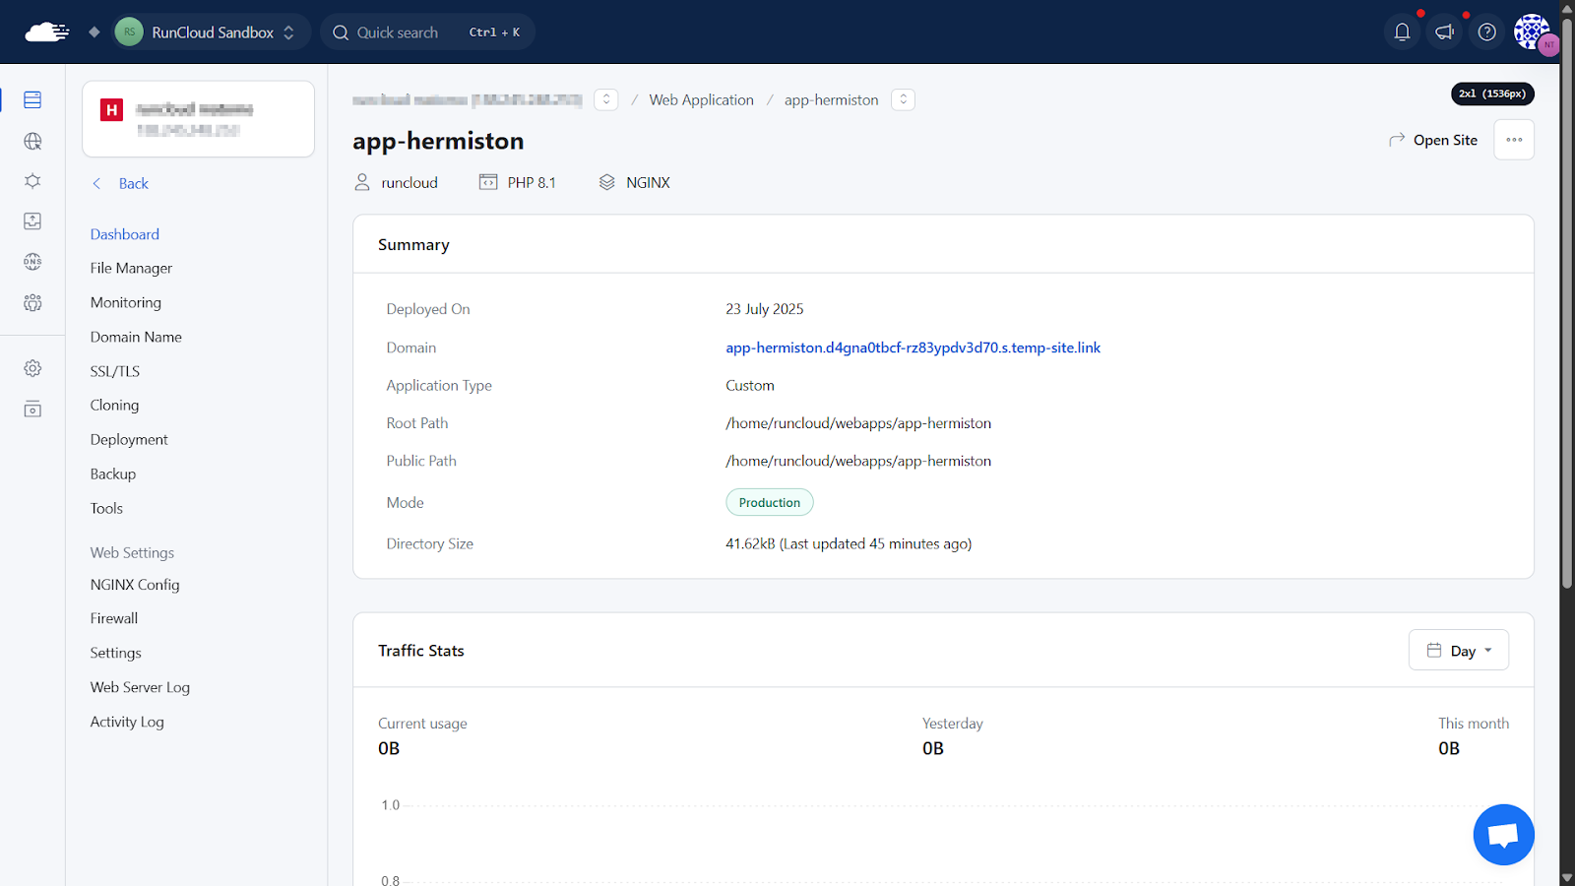This screenshot has width=1575, height=886.
Task: Open the app-hermiston temp-site domain link
Action: coord(913,348)
